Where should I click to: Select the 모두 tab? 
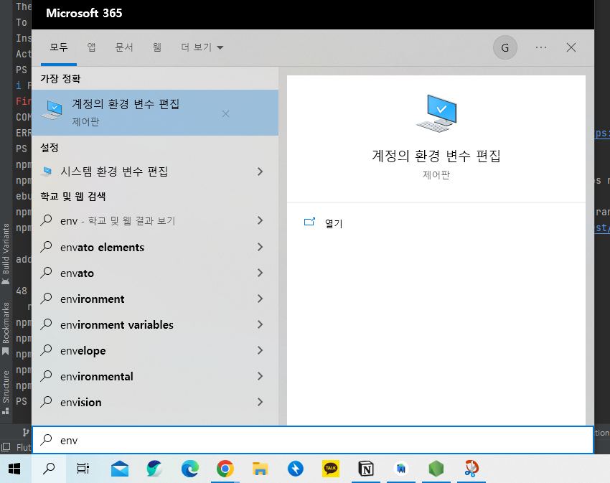[59, 47]
